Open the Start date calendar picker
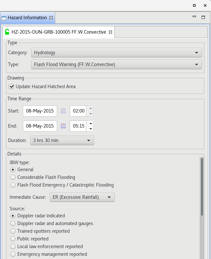This screenshot has height=259, width=211. [x=63, y=111]
